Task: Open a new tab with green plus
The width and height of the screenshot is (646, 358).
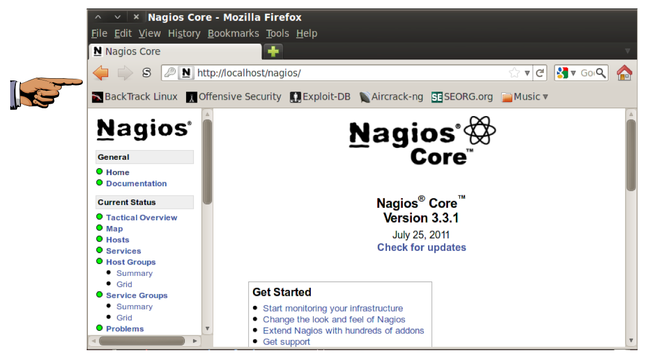Action: point(273,52)
